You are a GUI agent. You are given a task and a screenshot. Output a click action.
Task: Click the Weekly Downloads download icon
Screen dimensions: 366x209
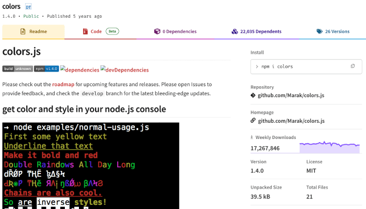click(252, 137)
